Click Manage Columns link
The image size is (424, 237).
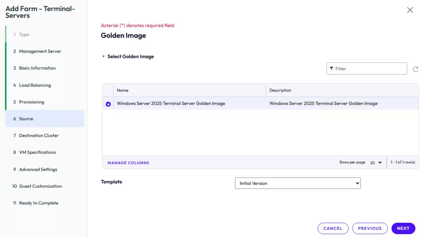pyautogui.click(x=128, y=163)
